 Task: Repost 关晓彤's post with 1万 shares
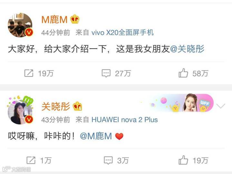[x=39, y=160]
